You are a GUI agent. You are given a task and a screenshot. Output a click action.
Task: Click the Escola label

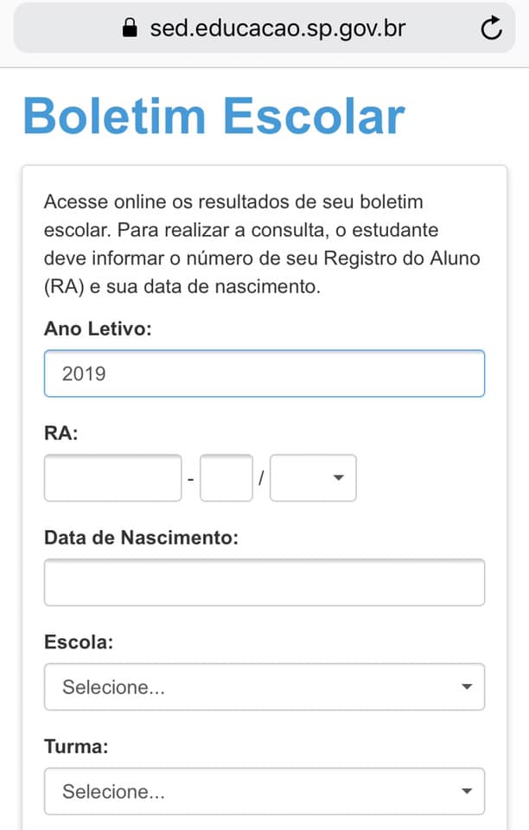[x=79, y=642]
